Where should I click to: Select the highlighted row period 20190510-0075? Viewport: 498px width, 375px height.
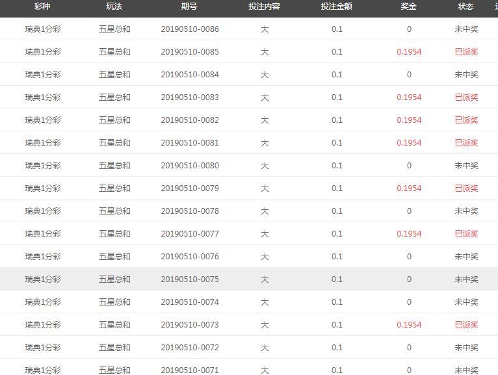190,279
